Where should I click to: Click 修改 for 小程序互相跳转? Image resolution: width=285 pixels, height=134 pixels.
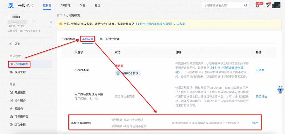click(x=255, y=123)
